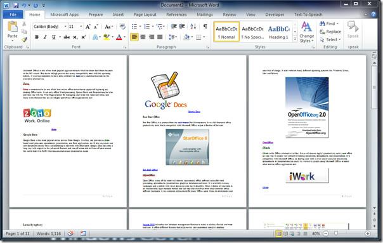Enable center text alignment

tap(143, 37)
